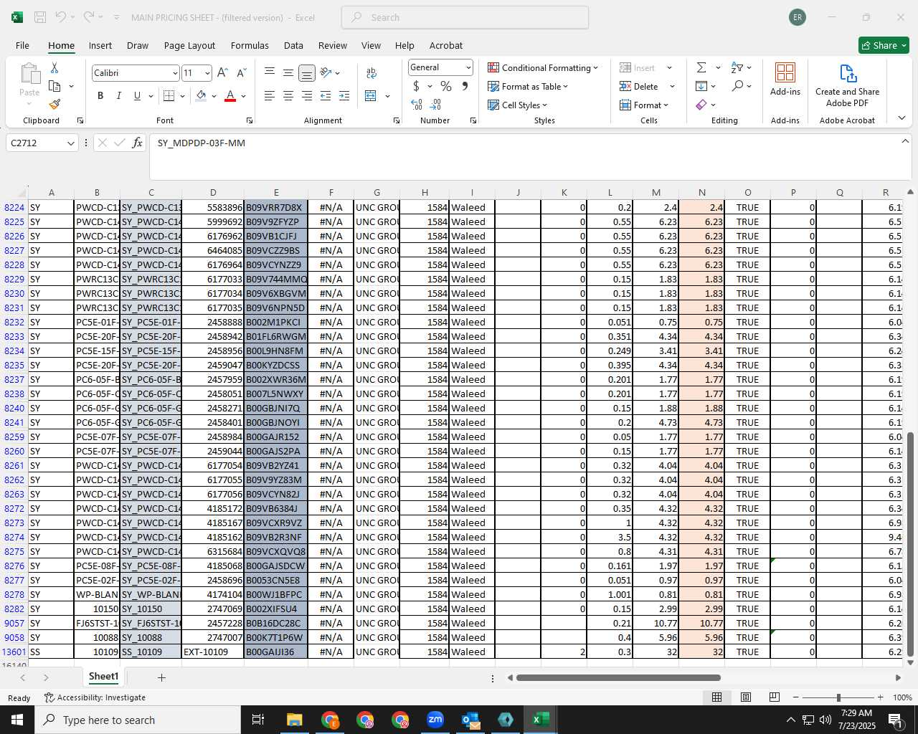Click the AutoSum sigma icon
The image size is (918, 734).
(701, 67)
